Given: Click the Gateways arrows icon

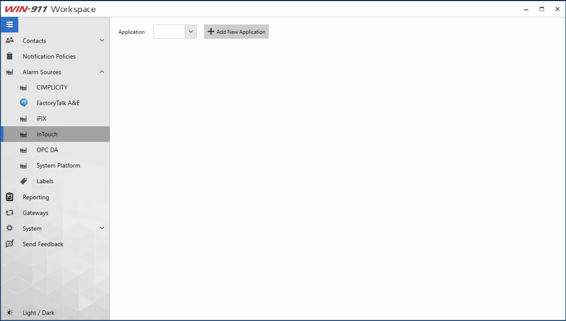Looking at the screenshot, I should tap(9, 212).
